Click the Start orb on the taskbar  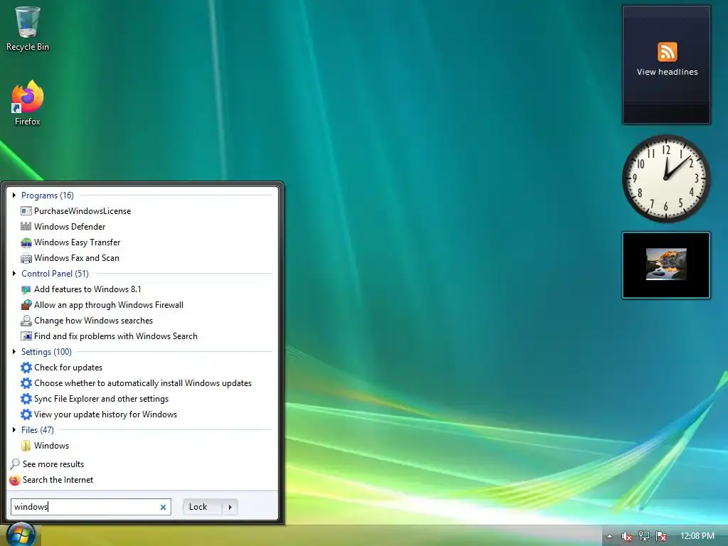click(21, 535)
